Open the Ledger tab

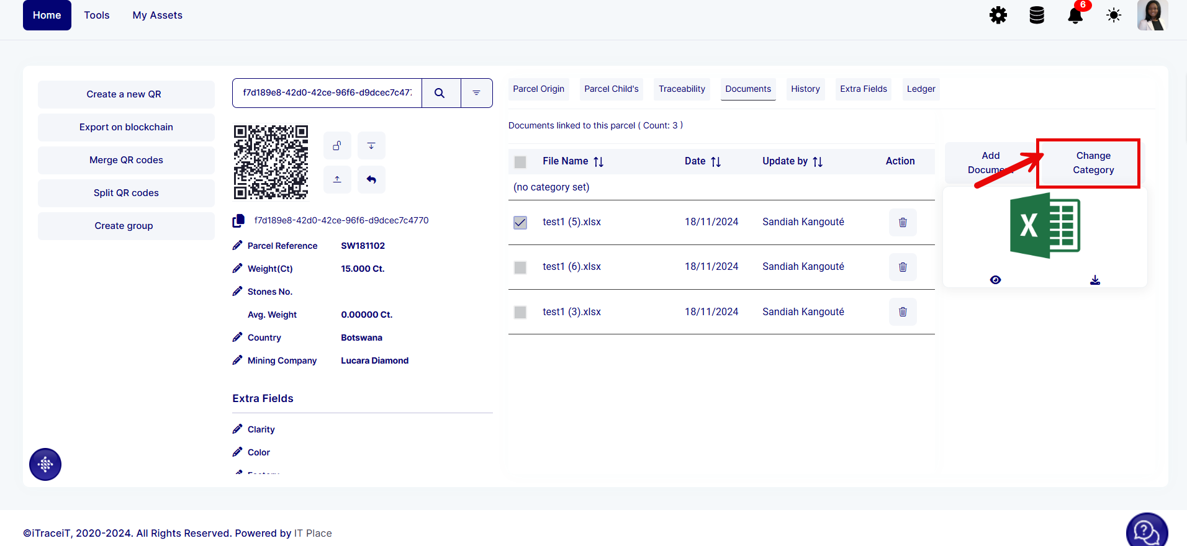click(x=921, y=89)
